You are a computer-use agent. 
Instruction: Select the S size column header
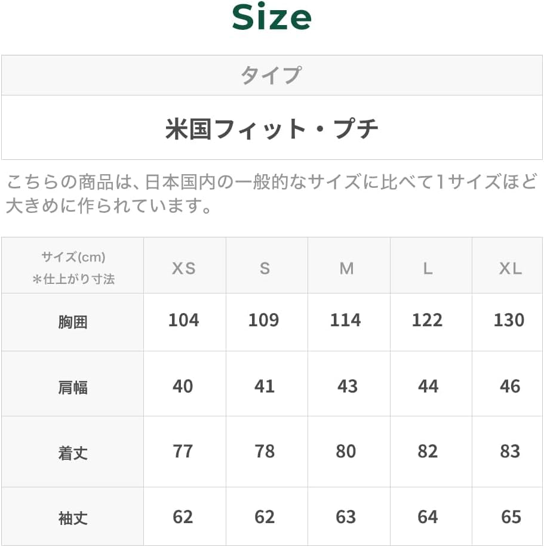265,268
